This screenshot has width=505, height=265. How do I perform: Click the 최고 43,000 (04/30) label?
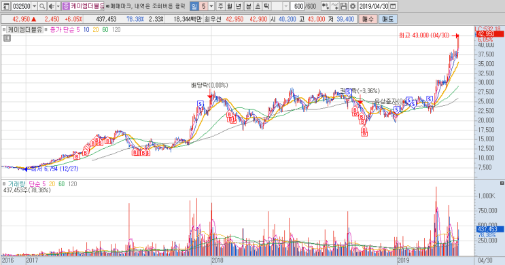coord(424,35)
